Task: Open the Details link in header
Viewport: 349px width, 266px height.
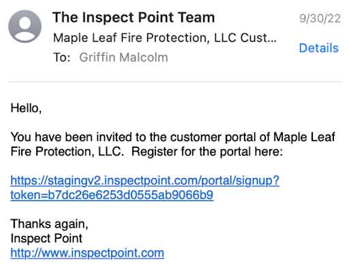Action: [x=319, y=48]
